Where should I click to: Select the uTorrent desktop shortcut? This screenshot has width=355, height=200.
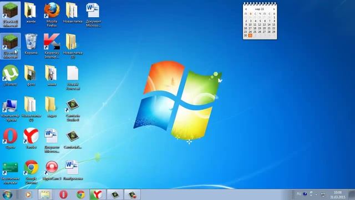tap(11, 76)
